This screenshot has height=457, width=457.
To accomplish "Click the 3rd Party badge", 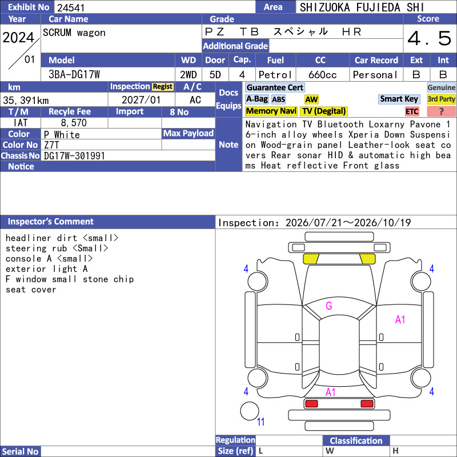I will [441, 99].
